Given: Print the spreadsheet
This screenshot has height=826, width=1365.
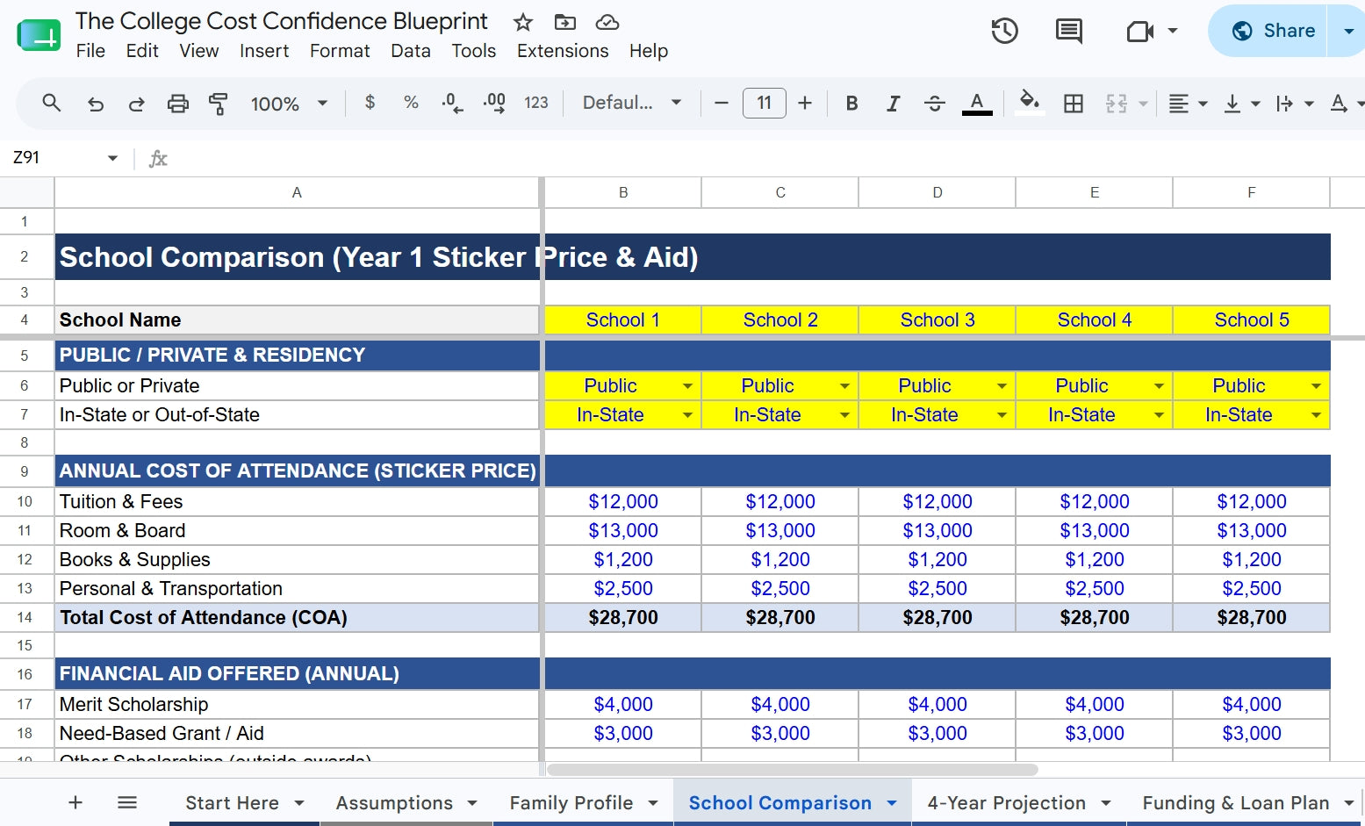Looking at the screenshot, I should (178, 104).
